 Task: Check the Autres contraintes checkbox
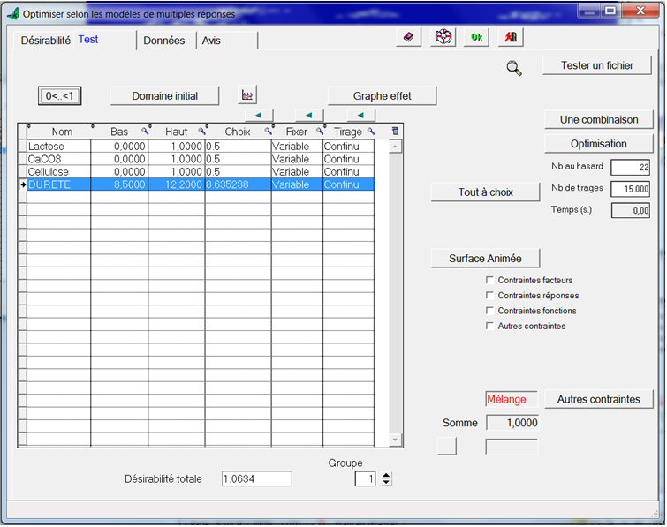489,326
